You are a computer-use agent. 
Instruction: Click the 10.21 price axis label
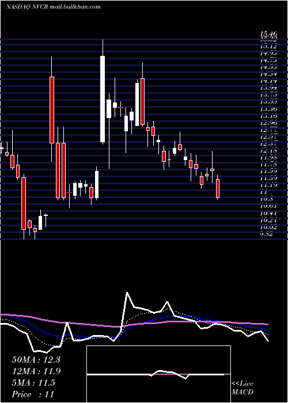(x=268, y=220)
